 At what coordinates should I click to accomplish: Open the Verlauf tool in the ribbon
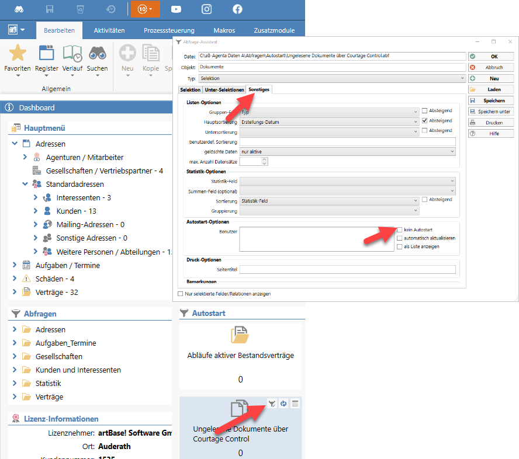tap(71, 57)
